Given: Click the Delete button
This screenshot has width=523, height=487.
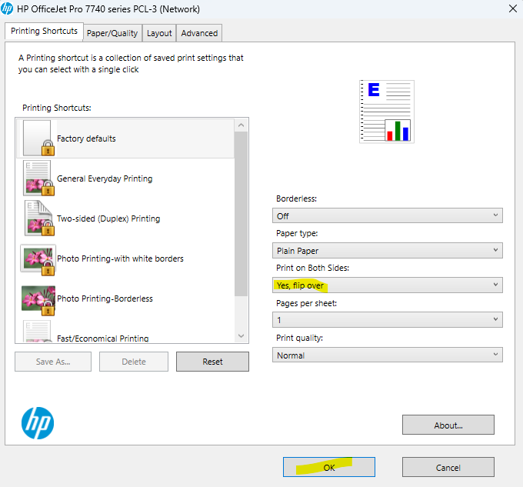Looking at the screenshot, I should (x=134, y=362).
